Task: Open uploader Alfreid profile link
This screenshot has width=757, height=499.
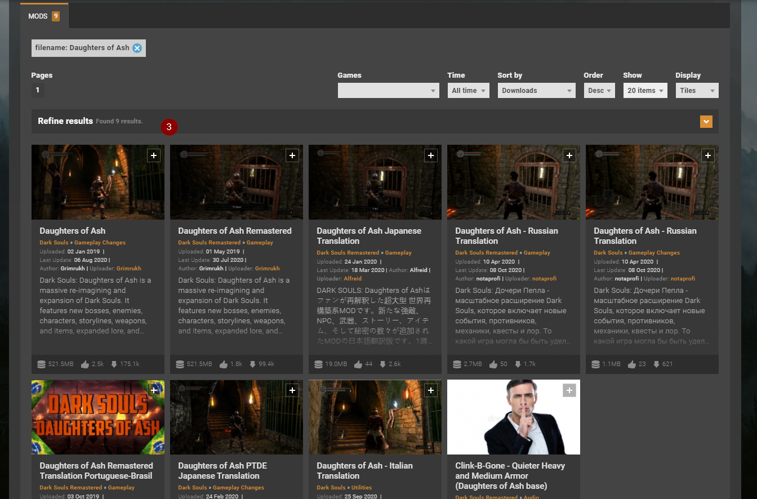Action: click(353, 279)
